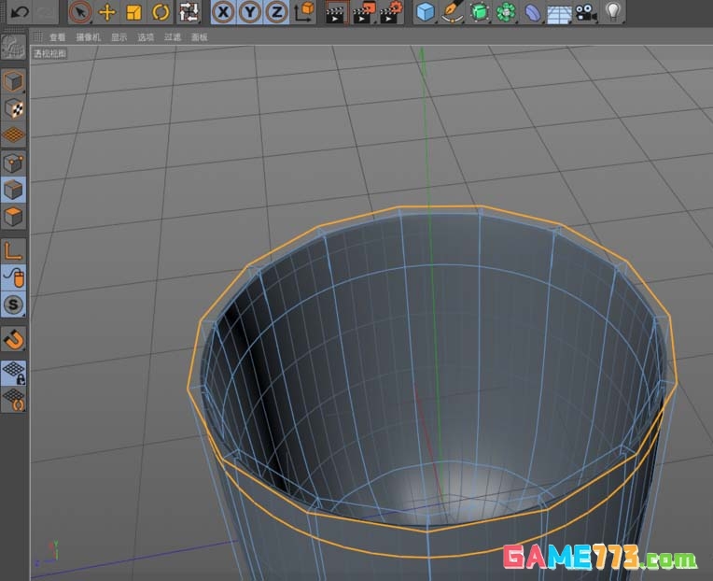This screenshot has height=581, width=713.
Task: Toggle Viewport Solo S icon
Action: pyautogui.click(x=13, y=305)
